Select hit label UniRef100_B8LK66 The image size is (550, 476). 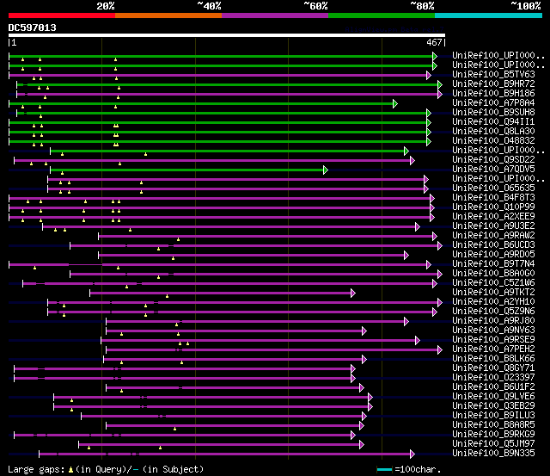click(x=493, y=359)
